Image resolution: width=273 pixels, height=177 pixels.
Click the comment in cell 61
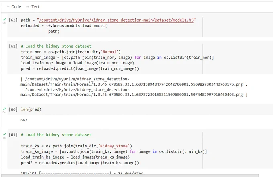point(56,46)
